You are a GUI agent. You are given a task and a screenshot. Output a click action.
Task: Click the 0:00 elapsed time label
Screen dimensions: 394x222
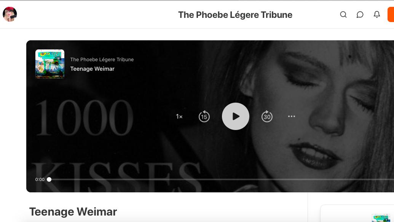pyautogui.click(x=40, y=179)
